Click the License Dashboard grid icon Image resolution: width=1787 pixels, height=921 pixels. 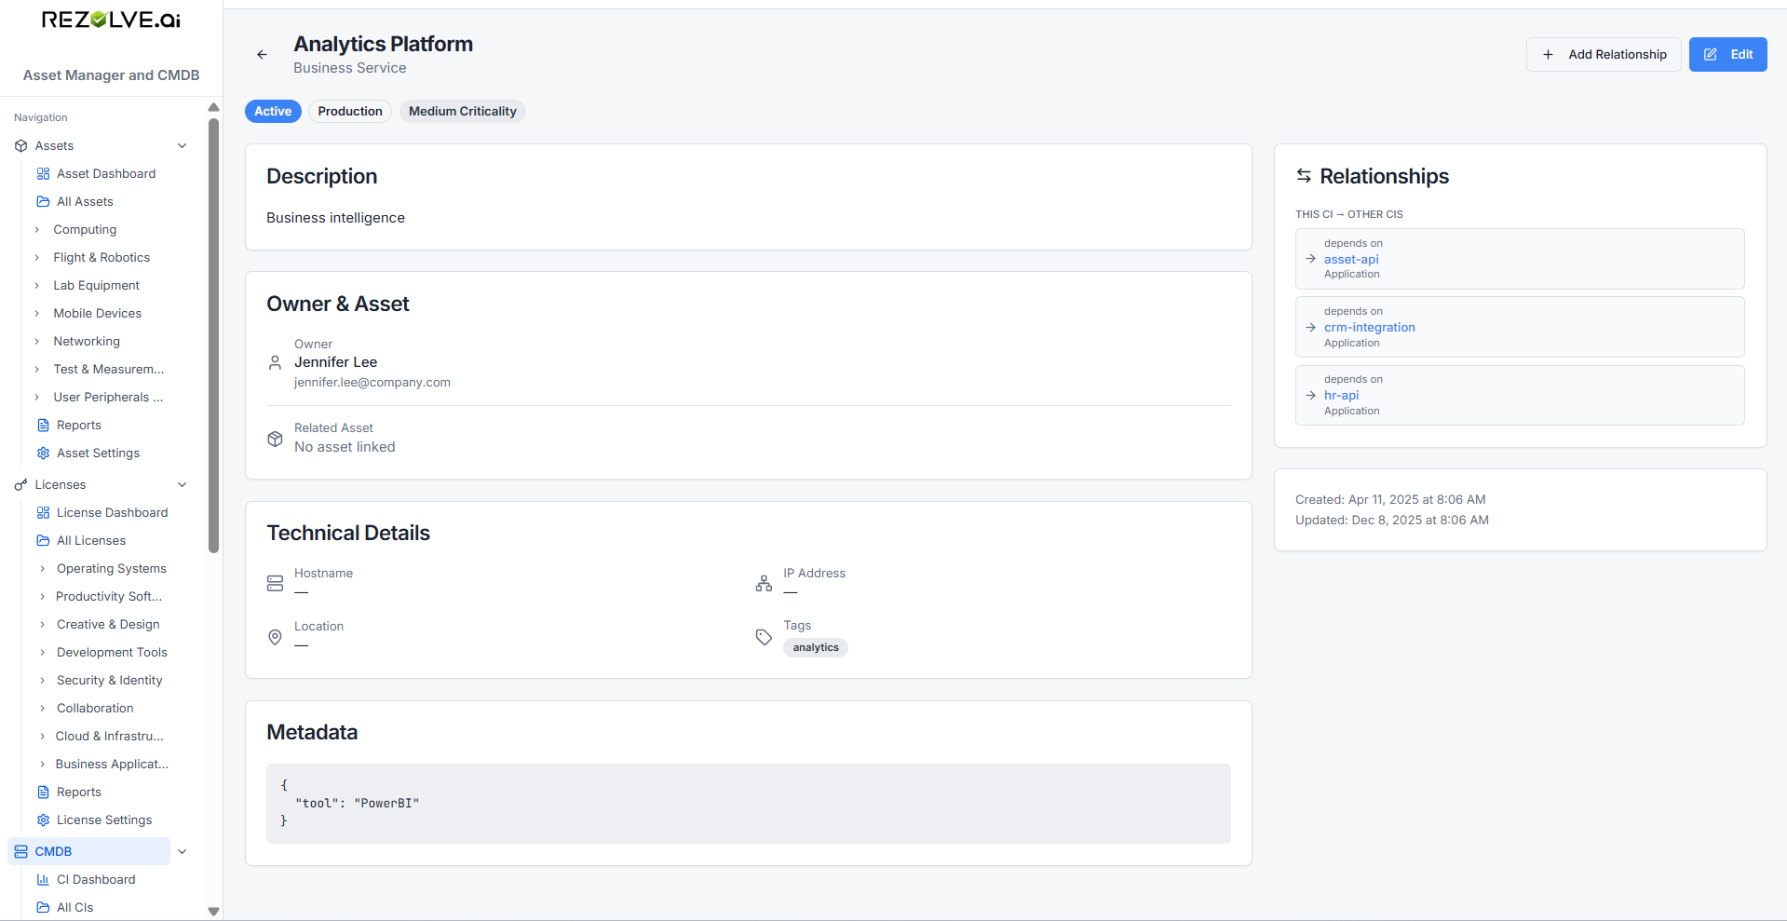pos(43,513)
